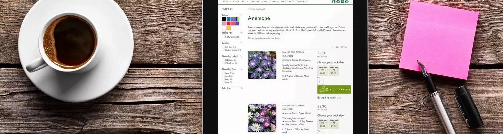Collapse the Flowering Time filter section

(241, 69)
